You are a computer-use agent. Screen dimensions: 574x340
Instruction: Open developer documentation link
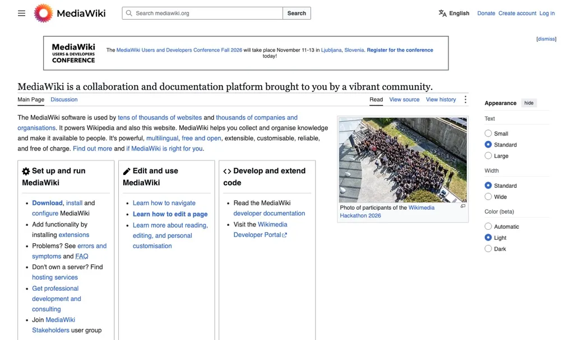point(269,213)
